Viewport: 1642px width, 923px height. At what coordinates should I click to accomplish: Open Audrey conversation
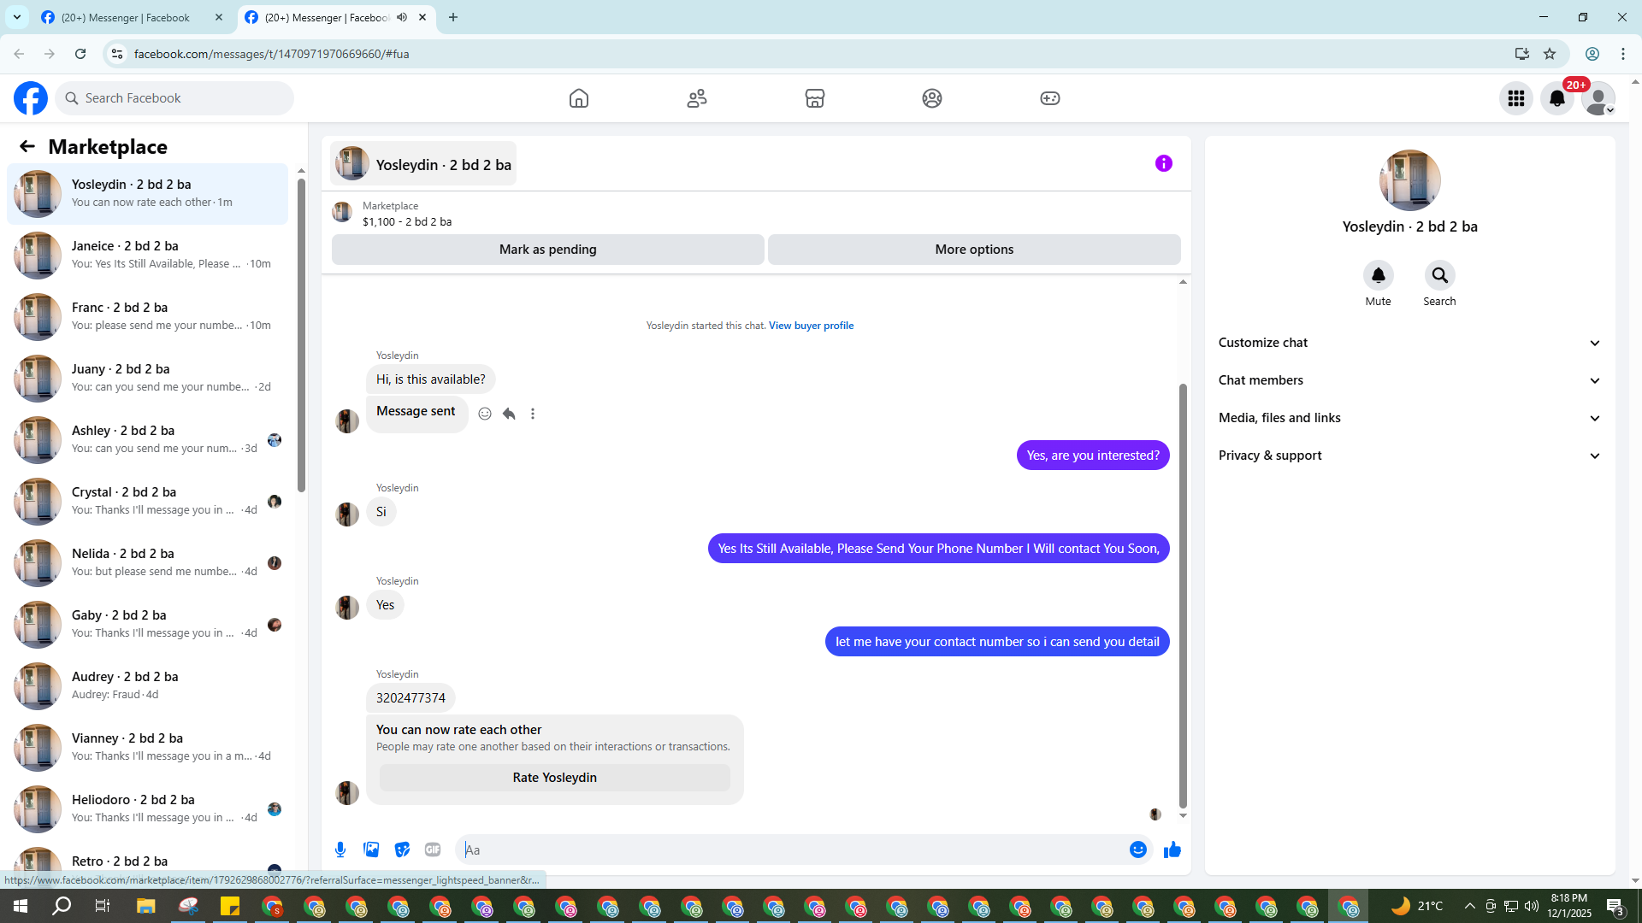148,686
